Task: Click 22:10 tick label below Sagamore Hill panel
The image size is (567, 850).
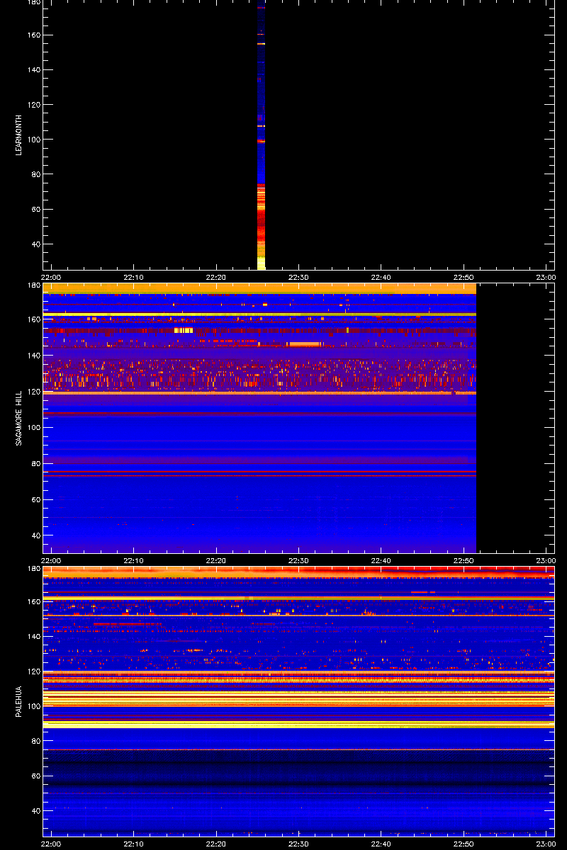Action: click(x=133, y=560)
